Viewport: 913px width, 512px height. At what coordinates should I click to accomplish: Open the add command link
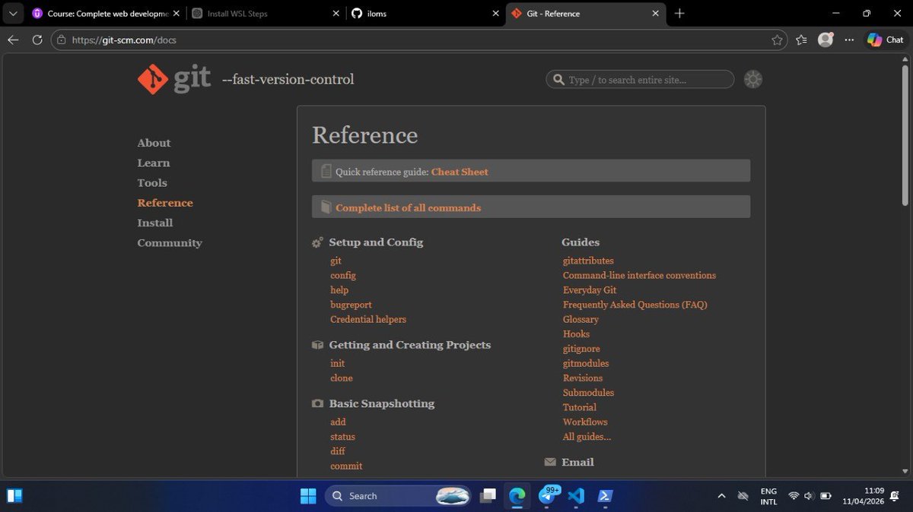click(338, 422)
